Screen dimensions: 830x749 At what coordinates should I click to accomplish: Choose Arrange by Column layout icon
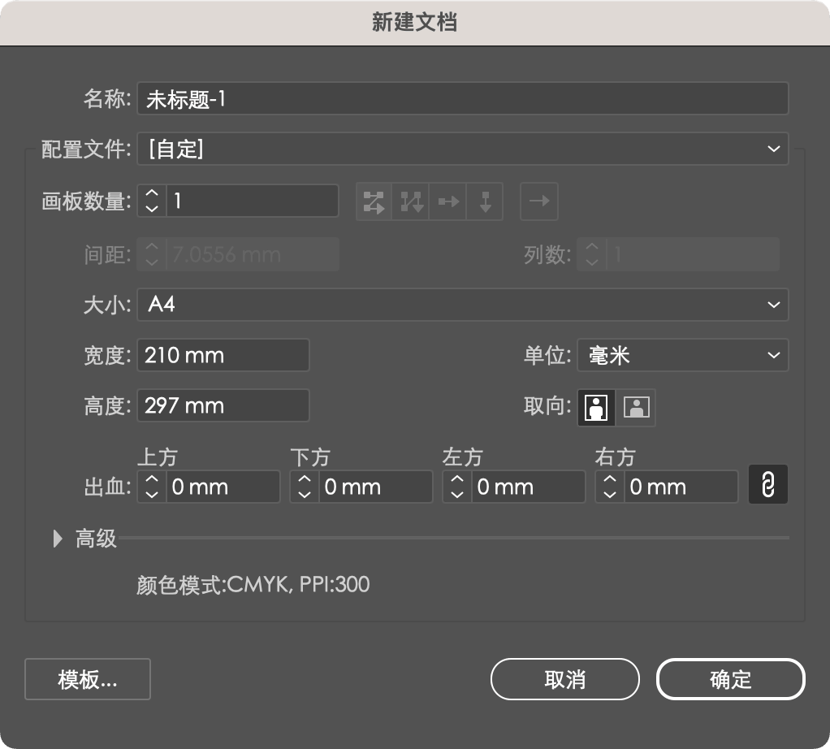point(485,201)
